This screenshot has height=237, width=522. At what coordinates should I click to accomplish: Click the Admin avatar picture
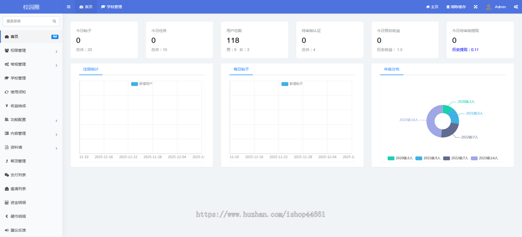tap(489, 7)
